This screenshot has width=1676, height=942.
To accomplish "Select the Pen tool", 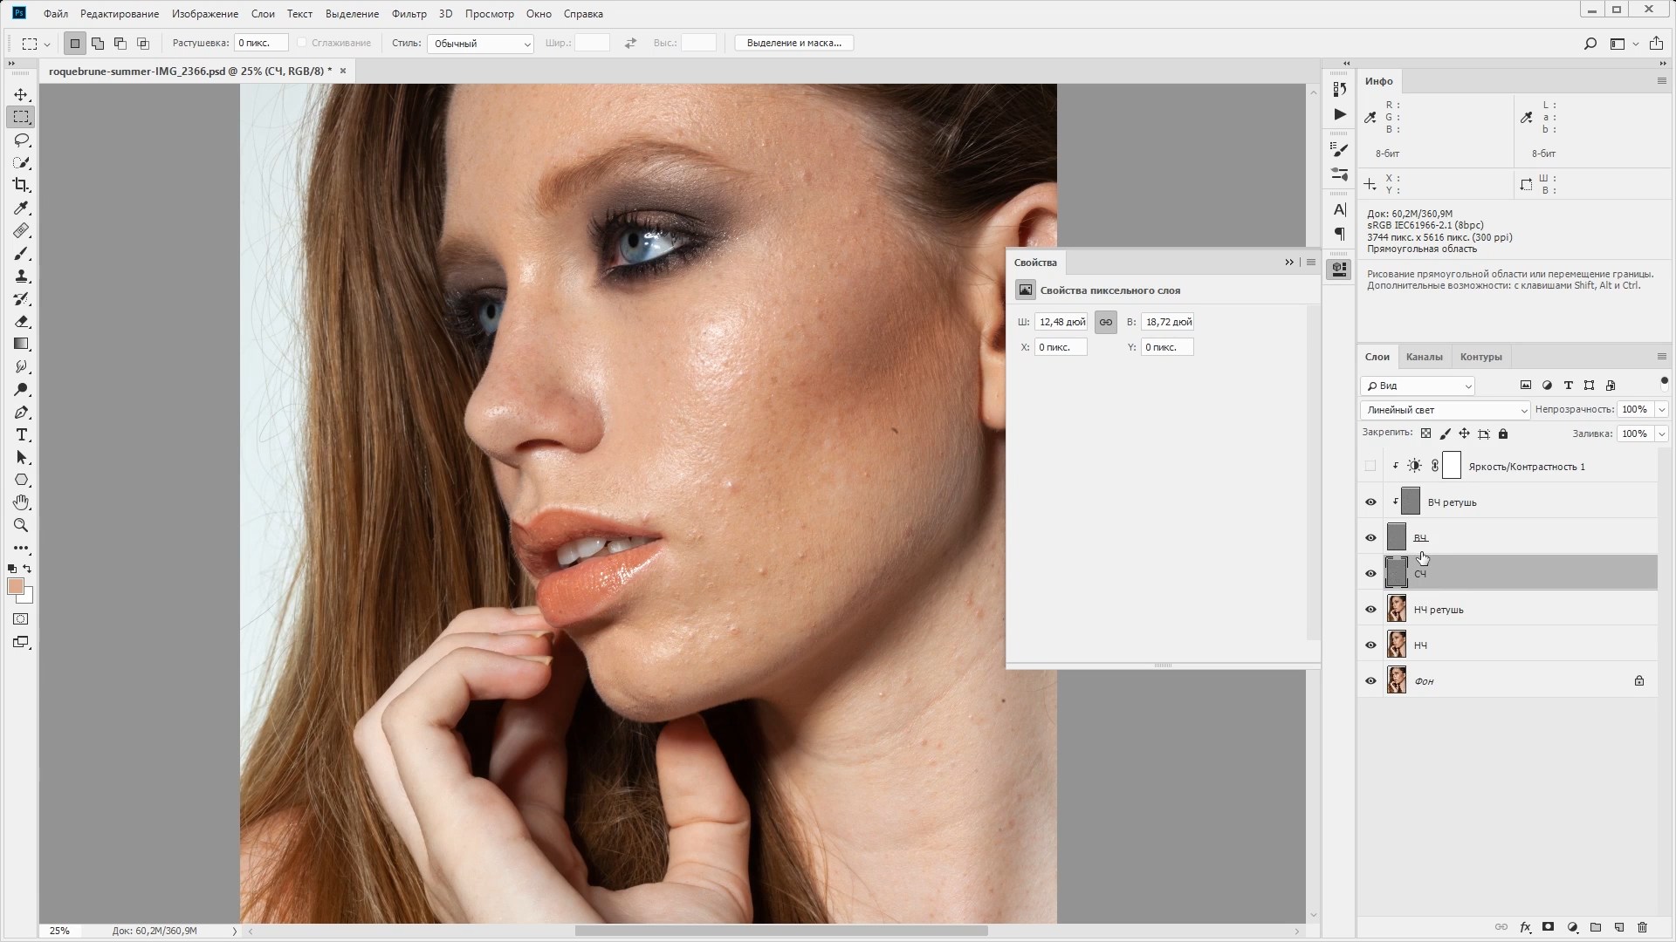I will (x=21, y=412).
